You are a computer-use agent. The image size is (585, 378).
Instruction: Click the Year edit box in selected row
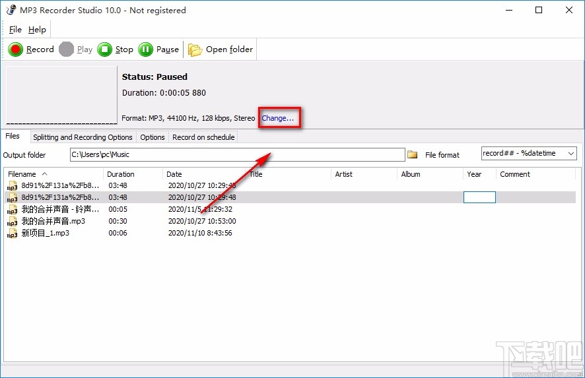[x=479, y=197]
